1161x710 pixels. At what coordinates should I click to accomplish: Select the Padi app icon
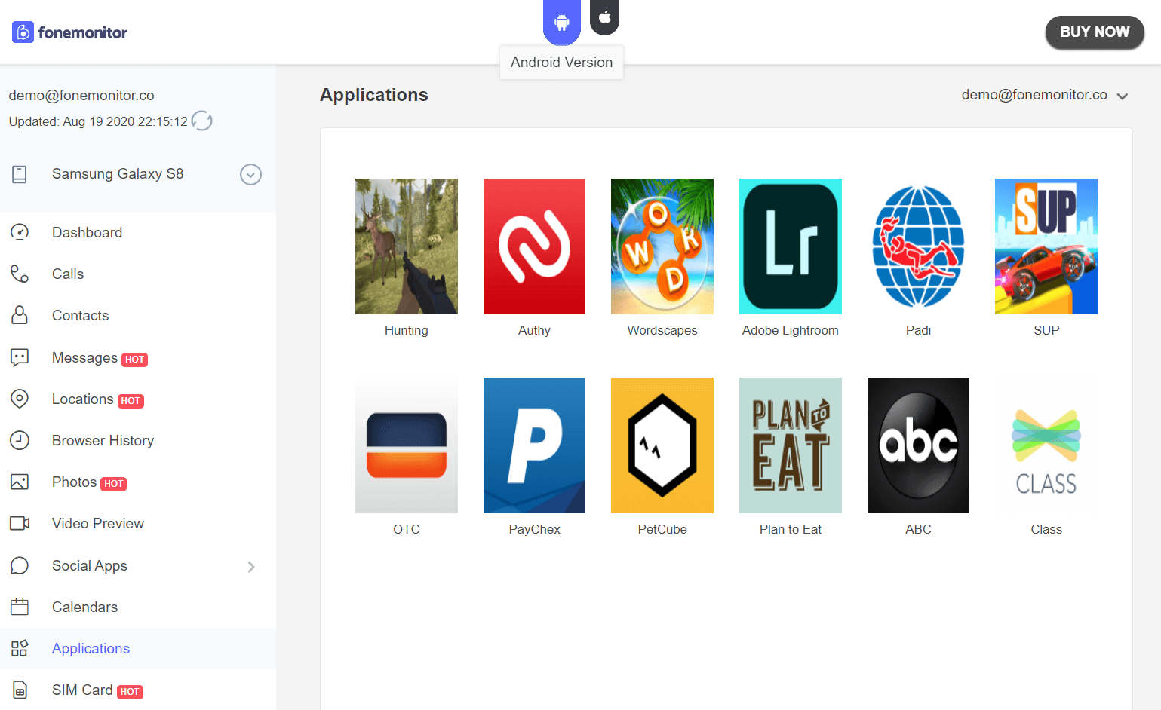pos(918,246)
